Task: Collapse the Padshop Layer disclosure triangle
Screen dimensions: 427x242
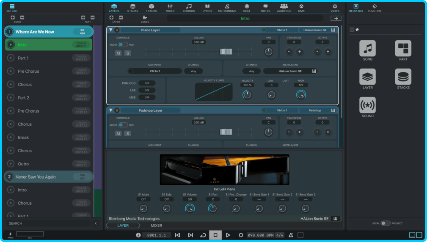Action: [111, 110]
